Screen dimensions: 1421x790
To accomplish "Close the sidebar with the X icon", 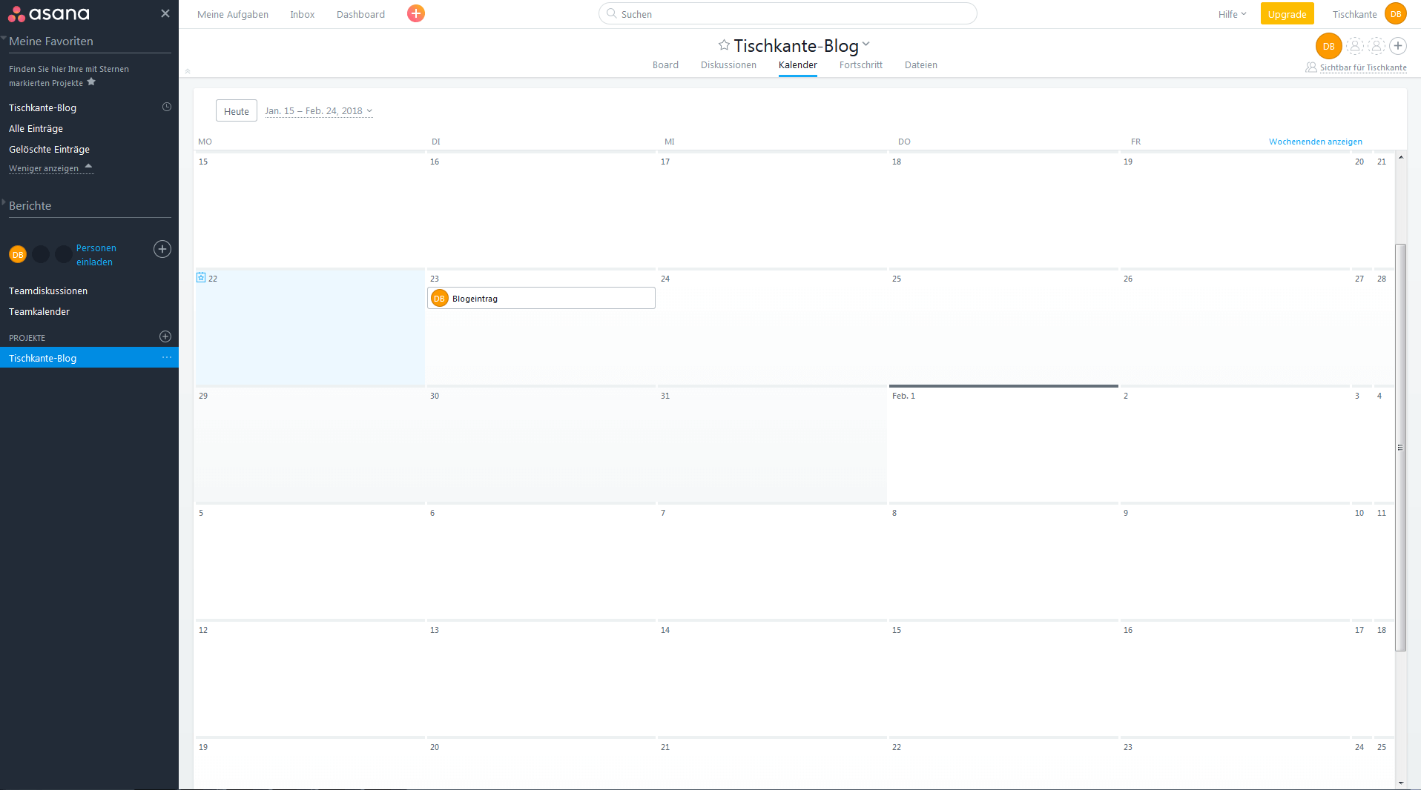I will point(165,13).
